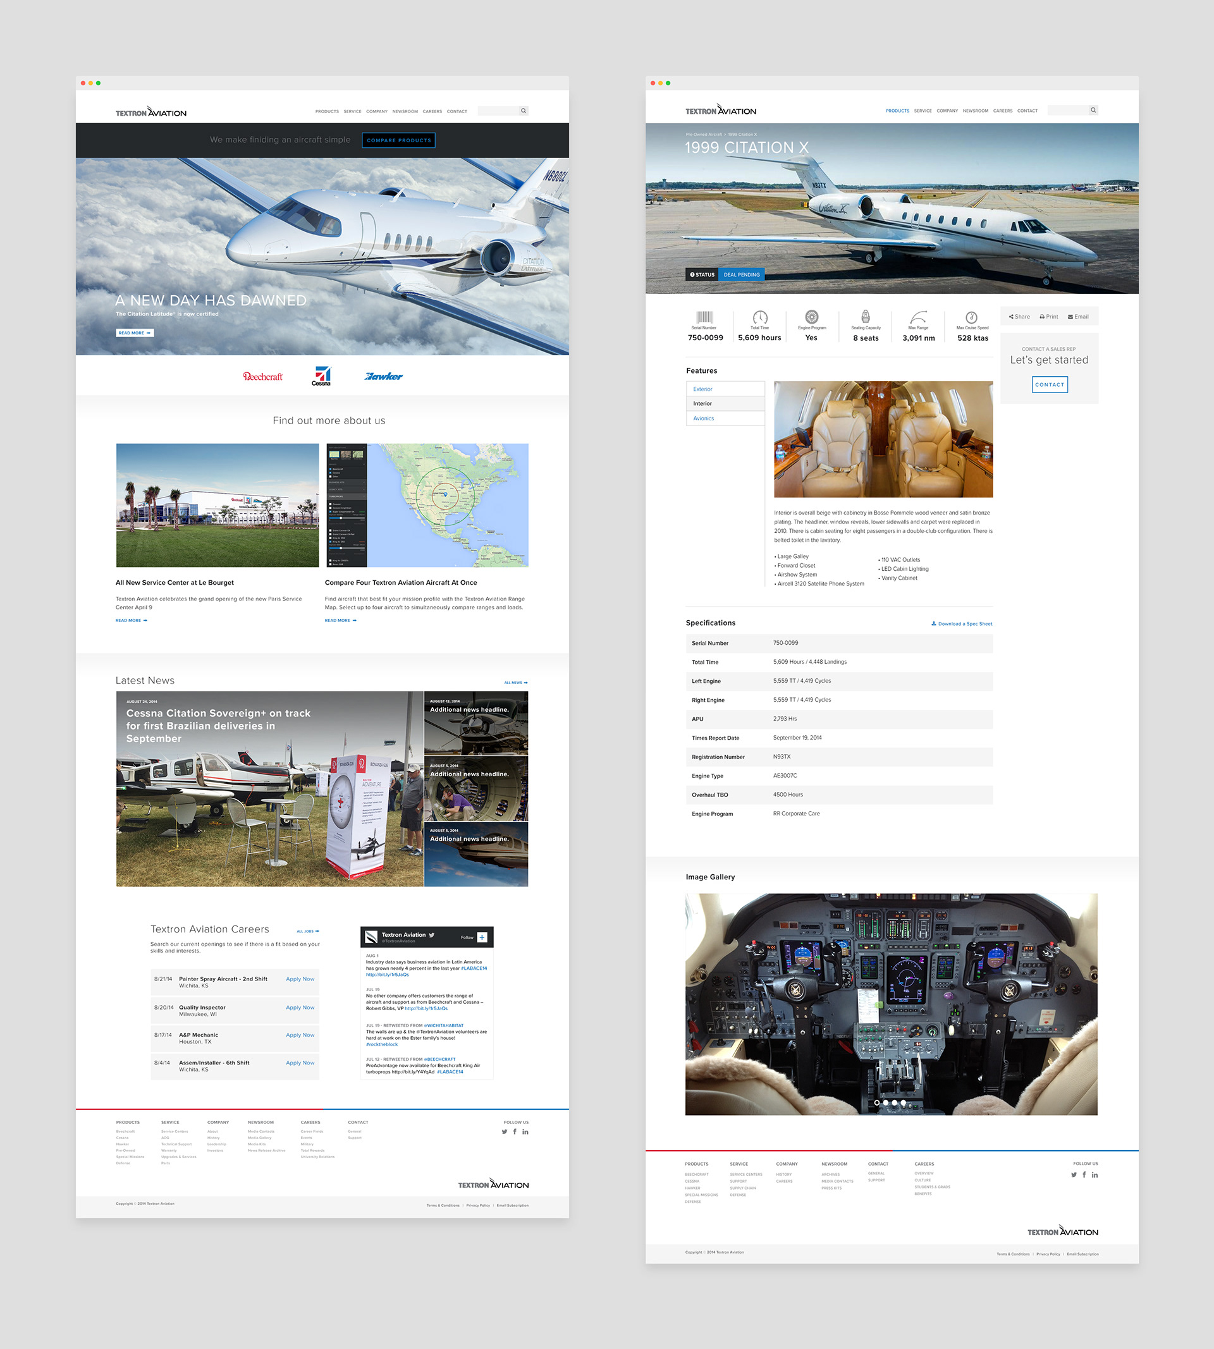The image size is (1214, 1349).
Task: Click the Deal Pending status label
Action: click(742, 275)
